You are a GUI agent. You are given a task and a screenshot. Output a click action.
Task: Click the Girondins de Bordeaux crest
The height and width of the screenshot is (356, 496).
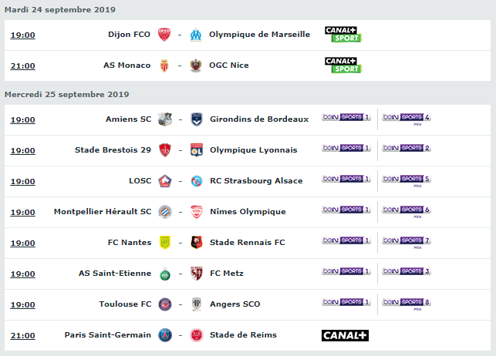(x=197, y=119)
